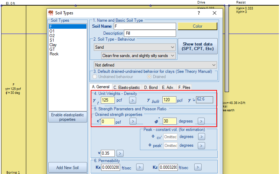Click the arrow button next to Kx permeability
Screen dimensions: 280x174
(140, 167)
